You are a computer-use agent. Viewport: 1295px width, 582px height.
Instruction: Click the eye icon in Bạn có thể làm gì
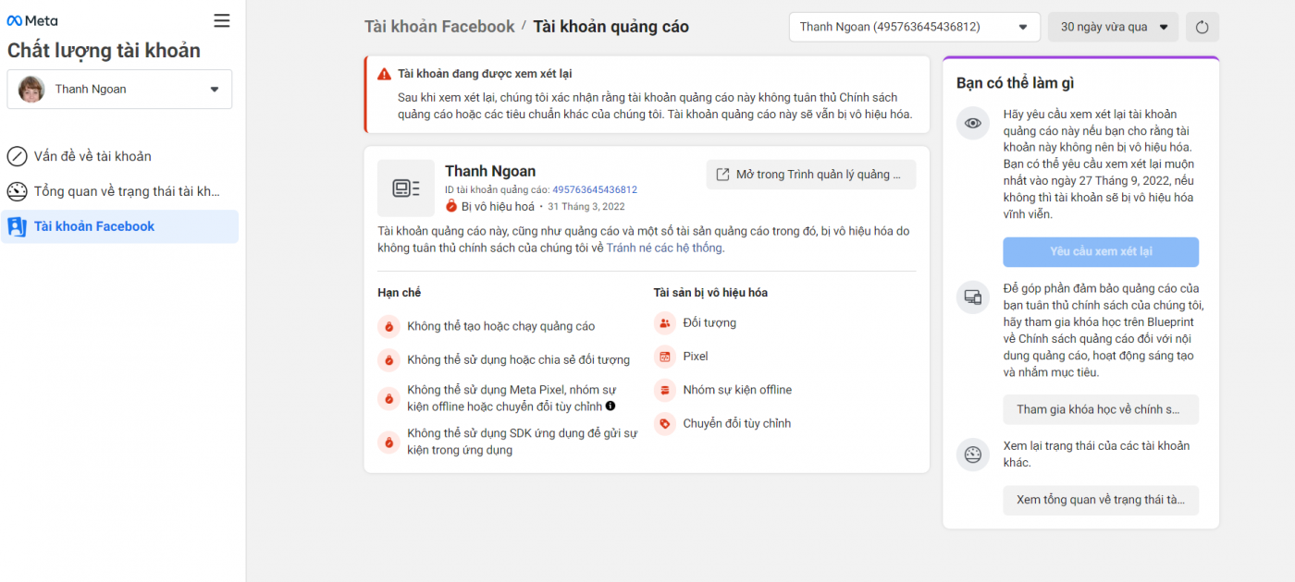972,123
